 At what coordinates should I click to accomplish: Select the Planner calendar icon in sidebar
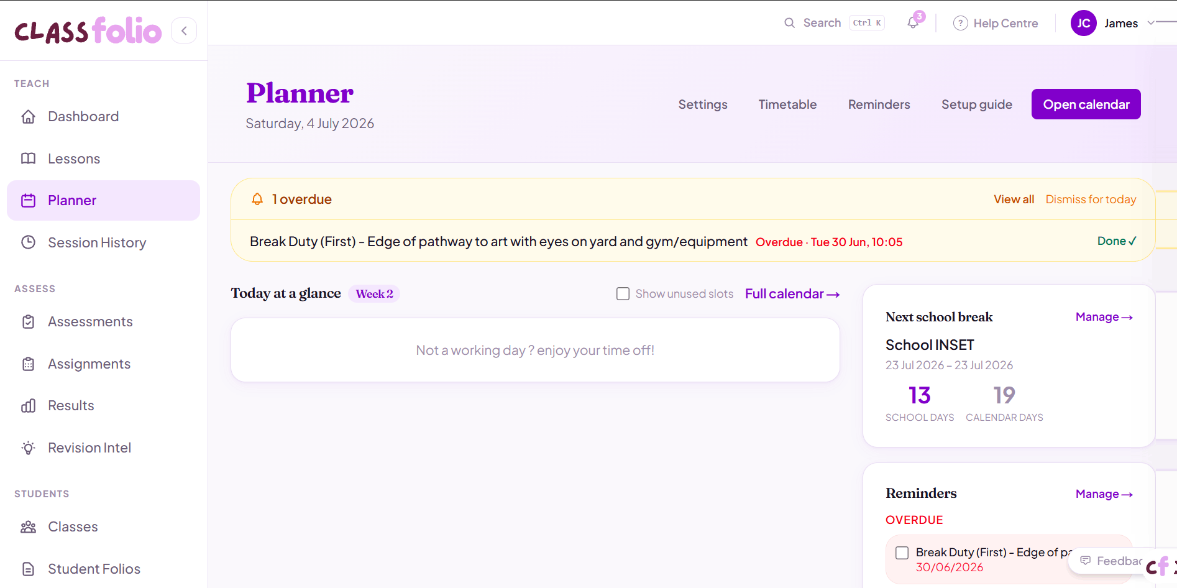click(28, 200)
